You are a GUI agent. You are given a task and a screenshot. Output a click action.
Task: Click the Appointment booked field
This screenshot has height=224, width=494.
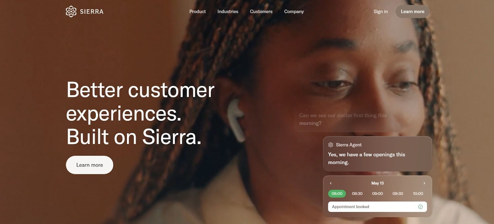coord(377,207)
